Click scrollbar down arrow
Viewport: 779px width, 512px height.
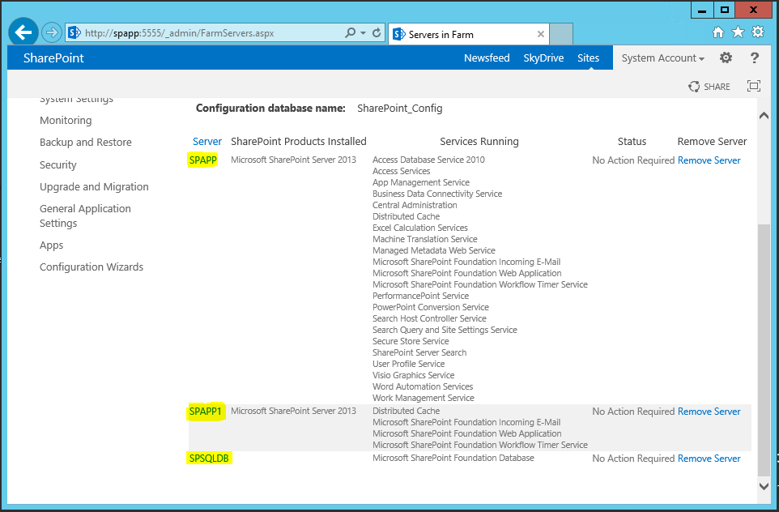tap(764, 486)
